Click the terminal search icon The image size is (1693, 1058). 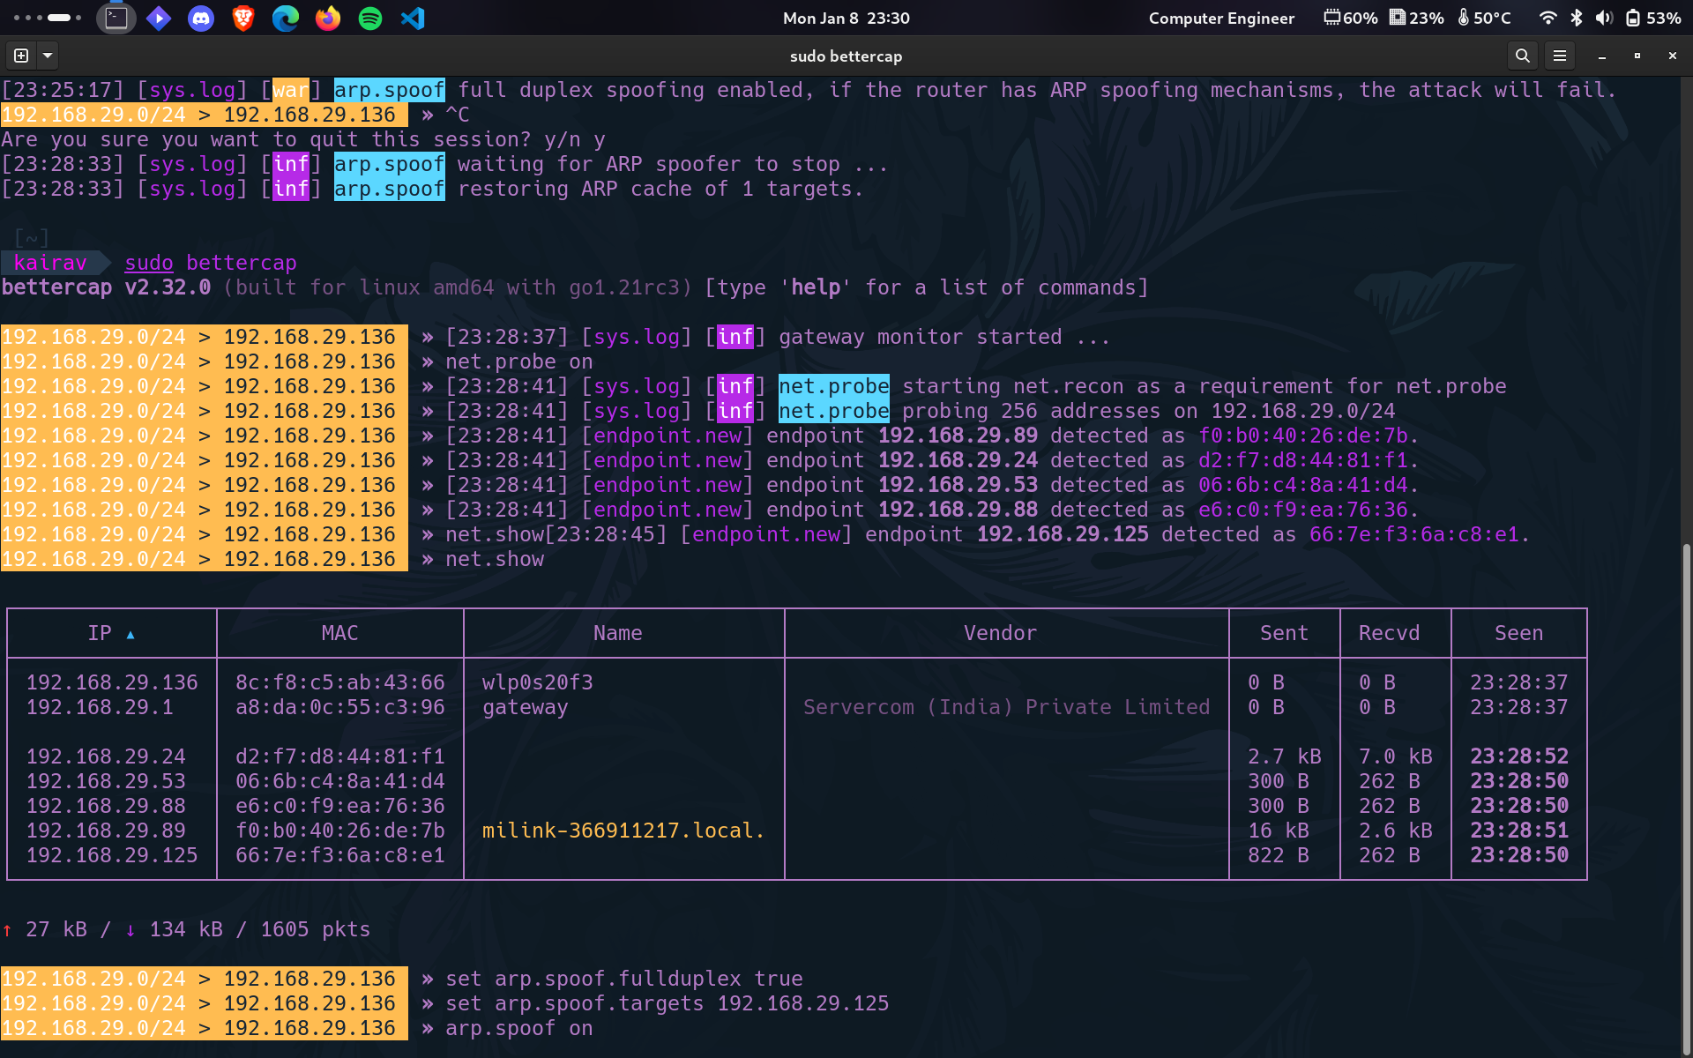(1522, 56)
